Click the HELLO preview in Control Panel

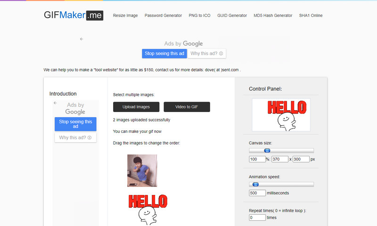(281, 114)
